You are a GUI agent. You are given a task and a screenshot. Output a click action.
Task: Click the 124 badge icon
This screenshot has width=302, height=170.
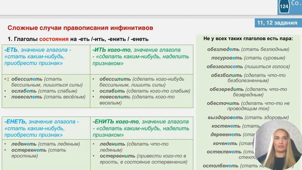[x=284, y=7]
